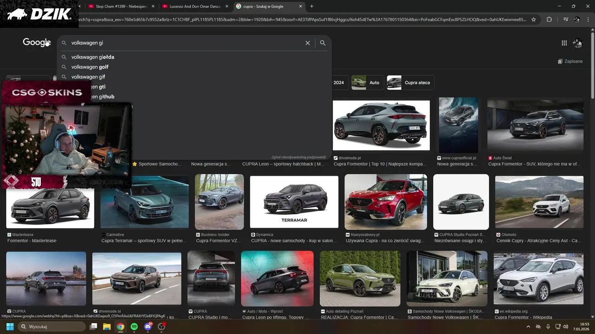Bookmark this page with the star icon
The image size is (595, 334).
point(534,19)
